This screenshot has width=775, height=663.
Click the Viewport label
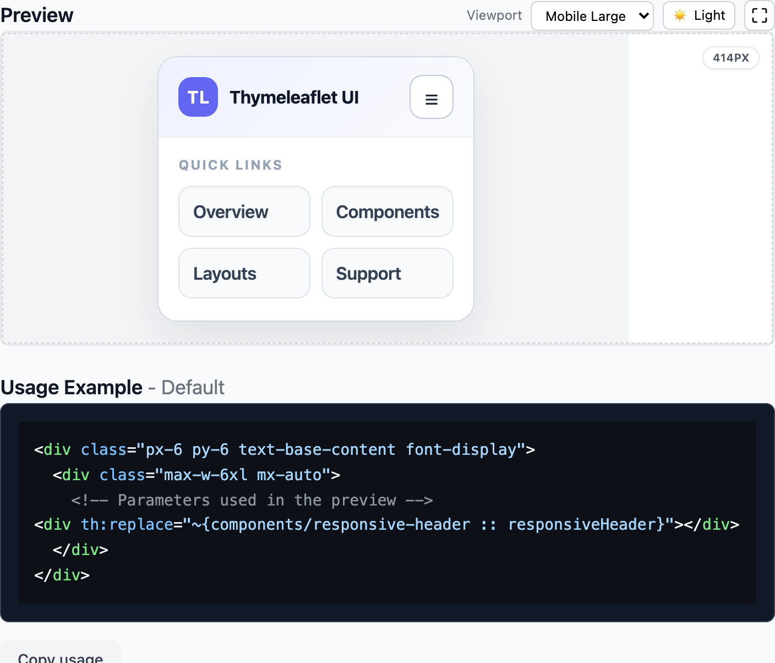click(494, 15)
